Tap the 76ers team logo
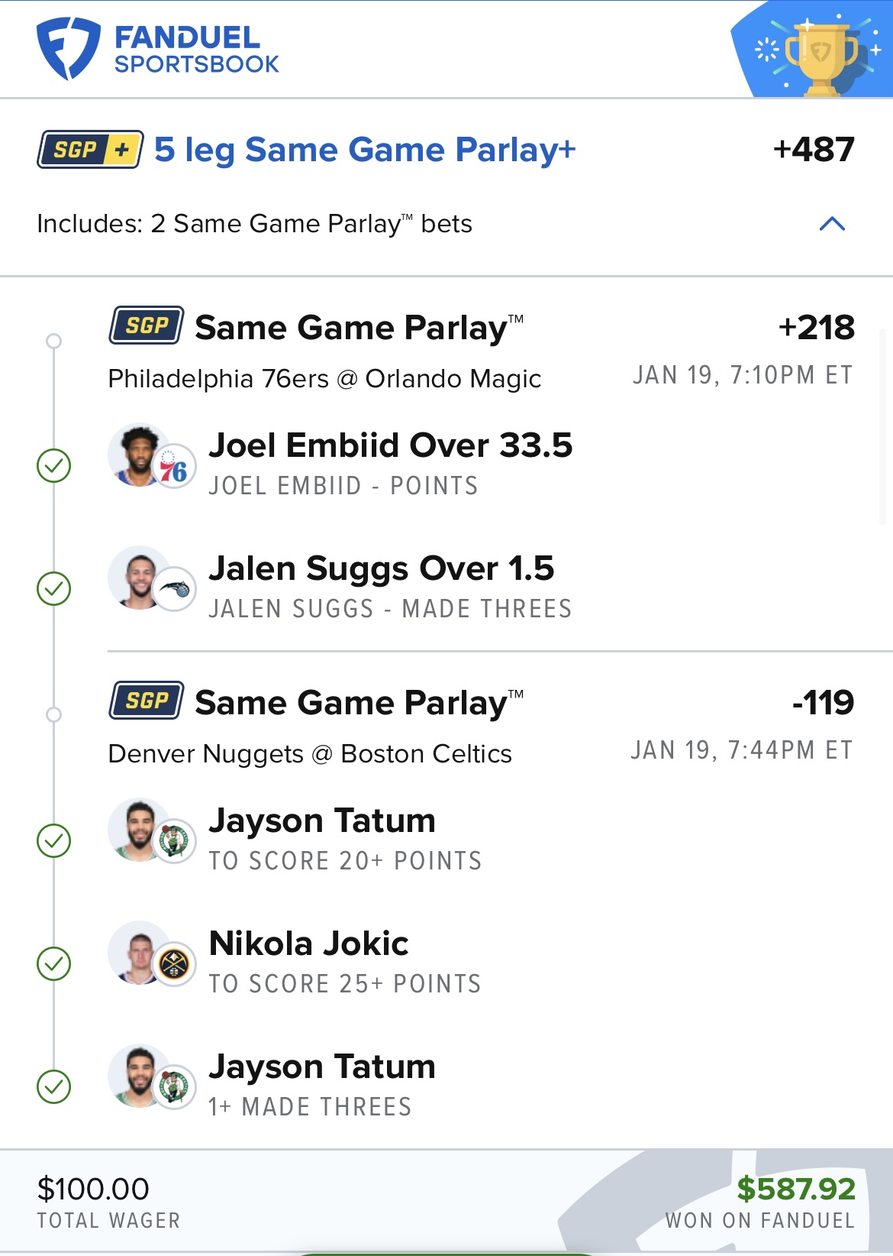This screenshot has width=893, height=1256. tap(174, 467)
